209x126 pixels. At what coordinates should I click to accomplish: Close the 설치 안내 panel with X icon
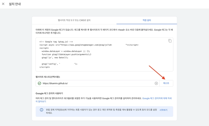click(x=3, y=4)
